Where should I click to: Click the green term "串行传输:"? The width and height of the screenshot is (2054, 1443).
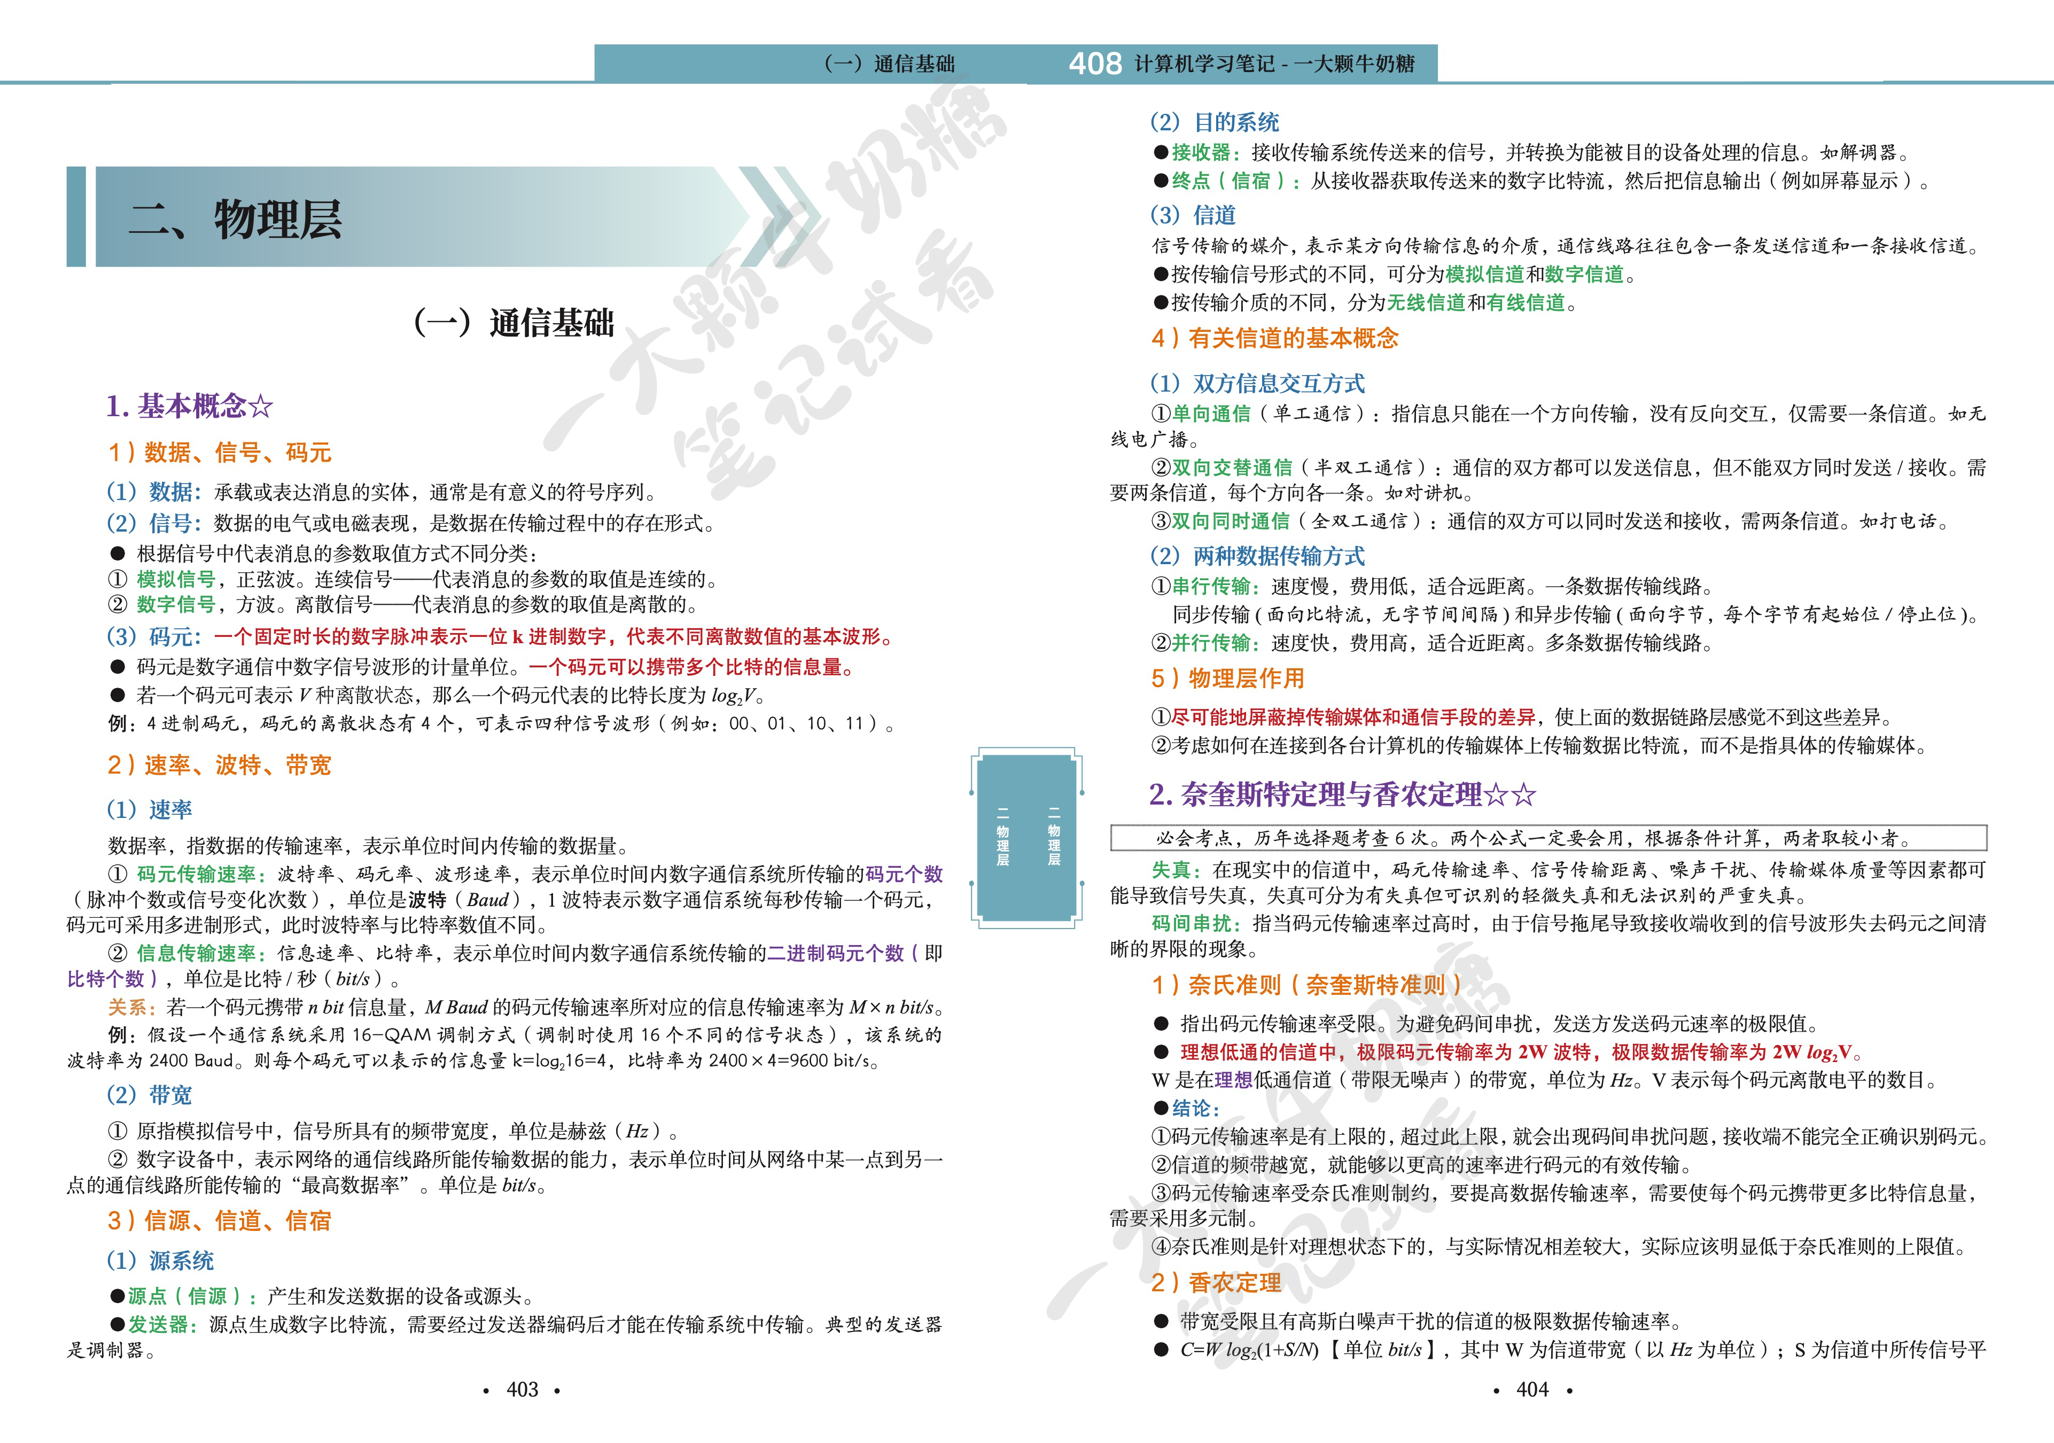coord(1216,587)
